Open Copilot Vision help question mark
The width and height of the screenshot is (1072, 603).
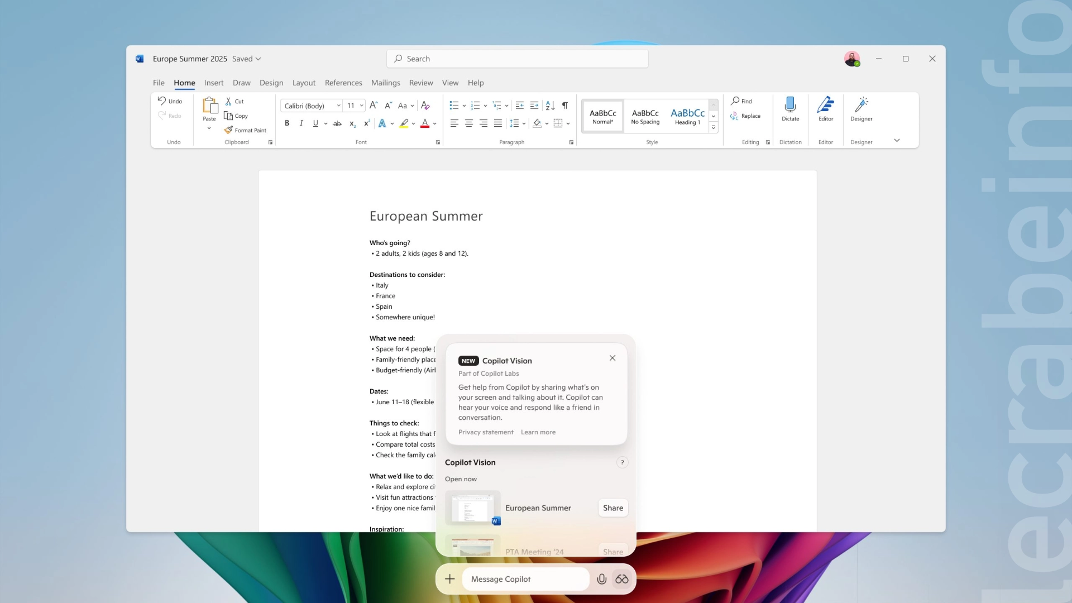623,462
